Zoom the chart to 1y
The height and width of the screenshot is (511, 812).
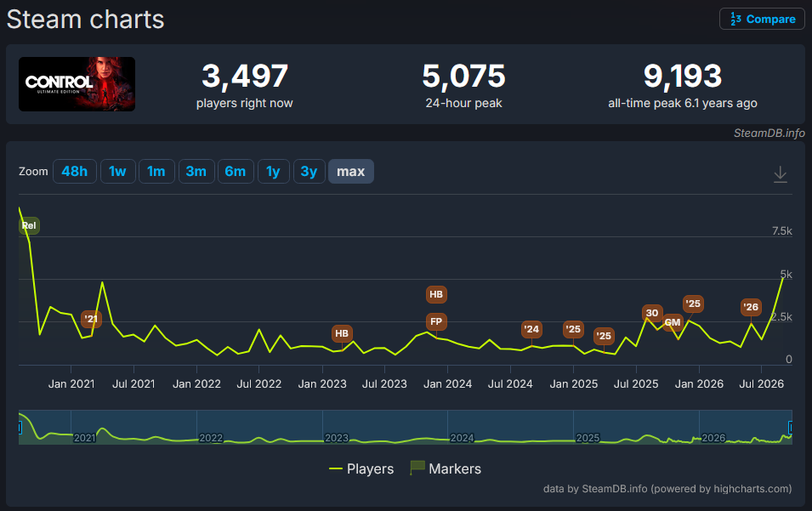(274, 172)
